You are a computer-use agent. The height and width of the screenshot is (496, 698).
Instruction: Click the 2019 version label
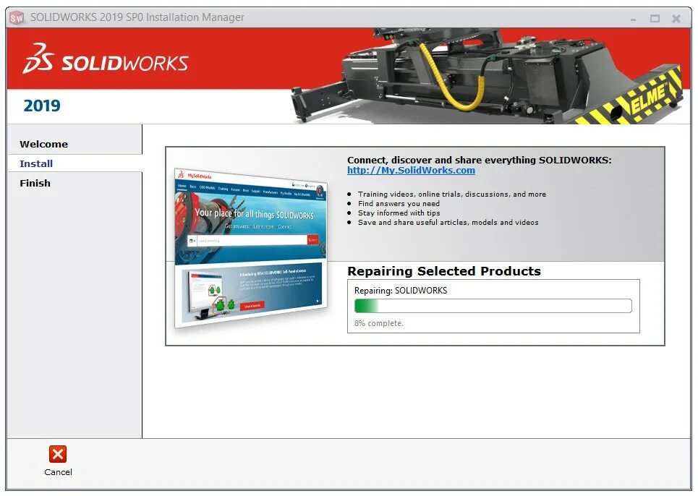point(42,106)
